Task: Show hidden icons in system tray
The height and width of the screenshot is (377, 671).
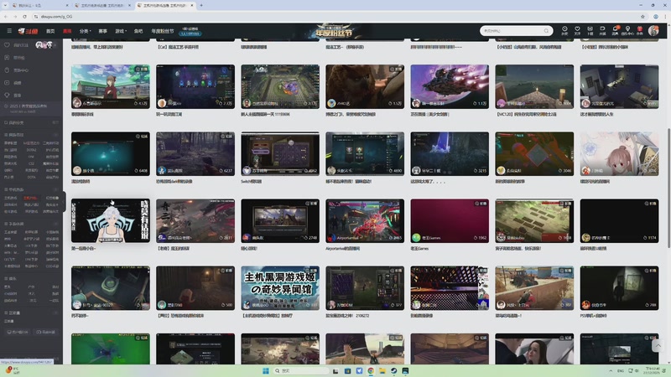Action: pyautogui.click(x=611, y=370)
